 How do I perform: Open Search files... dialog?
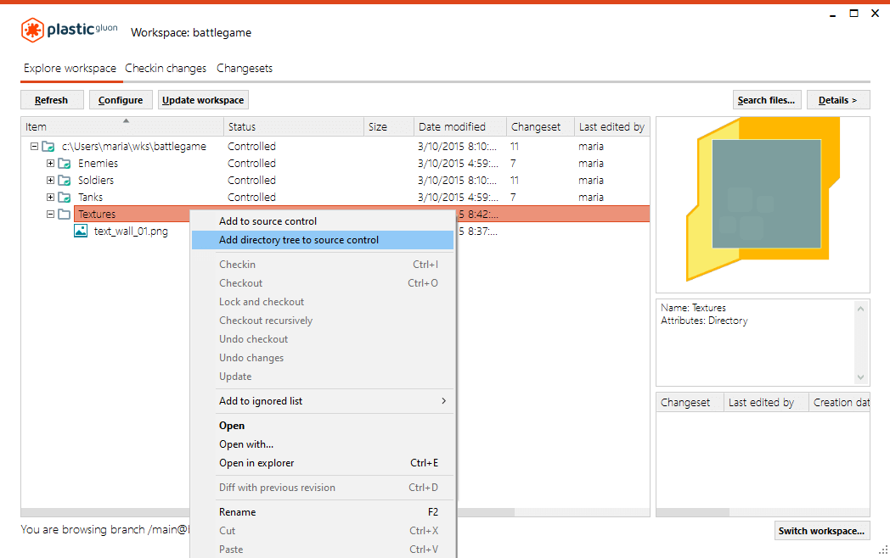point(767,100)
